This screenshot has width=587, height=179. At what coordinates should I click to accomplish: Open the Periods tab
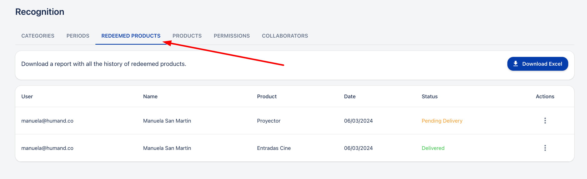pyautogui.click(x=78, y=36)
